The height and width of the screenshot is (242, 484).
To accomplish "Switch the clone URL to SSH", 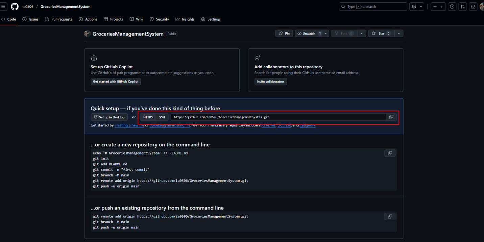I will coord(162,117).
